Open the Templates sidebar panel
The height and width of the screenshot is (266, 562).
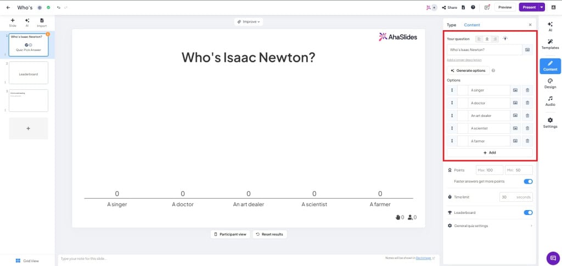(x=550, y=43)
